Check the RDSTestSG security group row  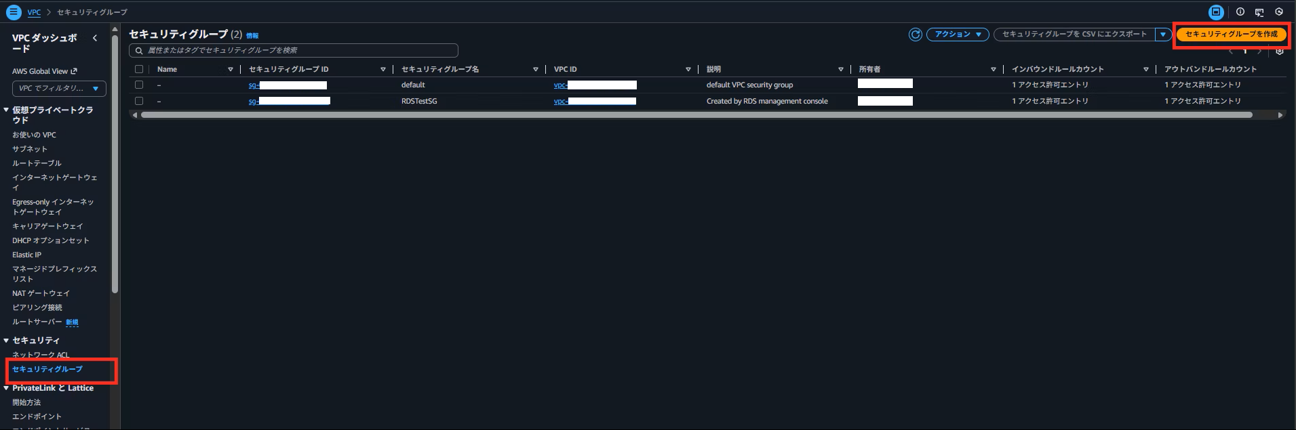(139, 101)
